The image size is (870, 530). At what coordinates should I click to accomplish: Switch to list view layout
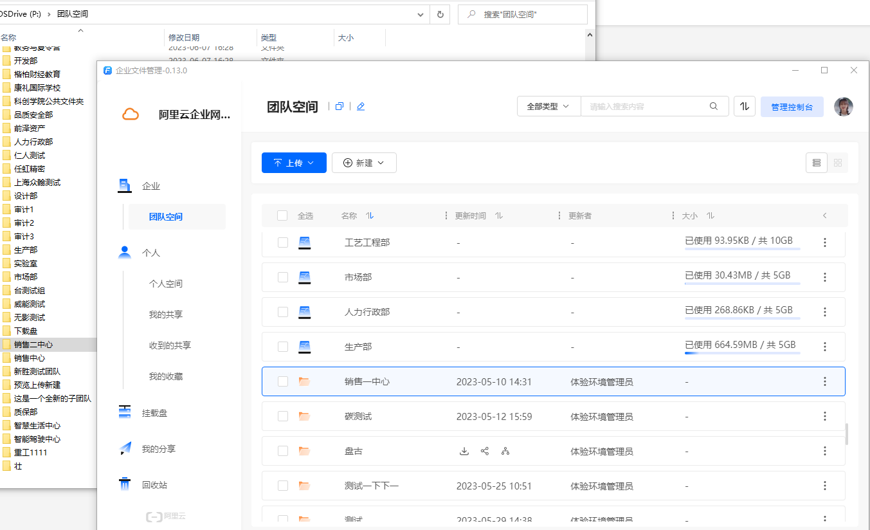point(817,163)
